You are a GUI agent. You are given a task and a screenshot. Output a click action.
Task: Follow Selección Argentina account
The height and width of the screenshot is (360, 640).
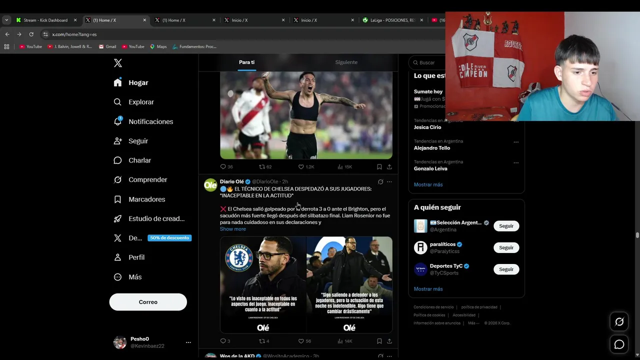point(506,226)
